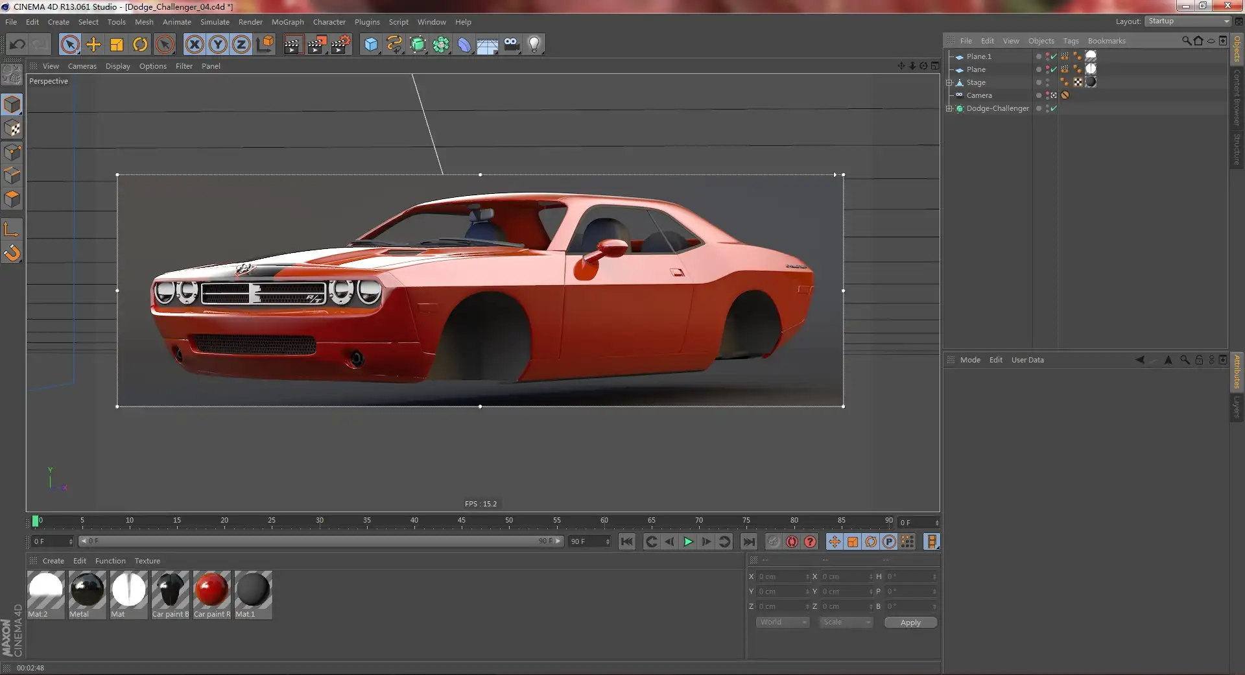Select the Plane.1 object
The width and height of the screenshot is (1245, 675).
click(978, 56)
